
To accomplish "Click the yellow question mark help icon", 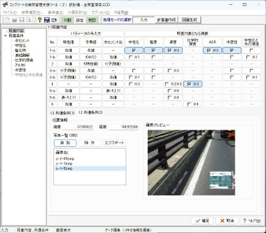I will [40, 20].
